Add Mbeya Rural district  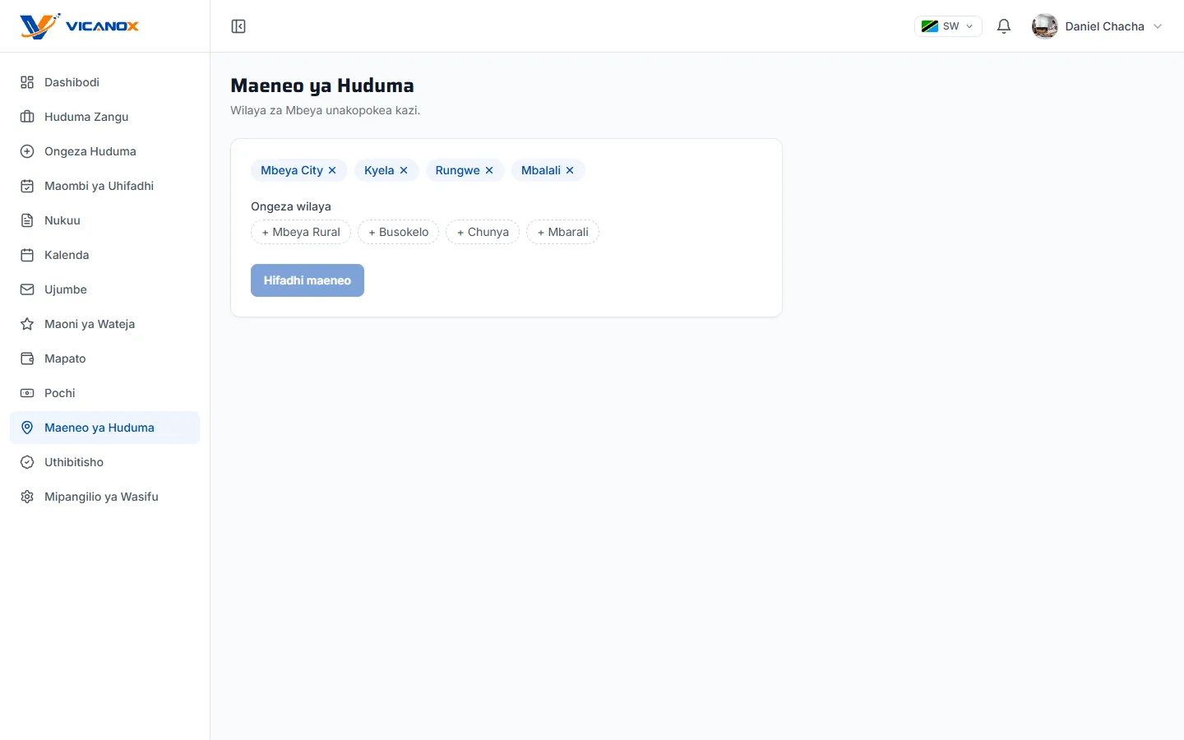click(301, 232)
